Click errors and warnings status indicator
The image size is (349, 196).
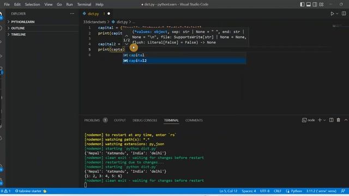coord(5,191)
